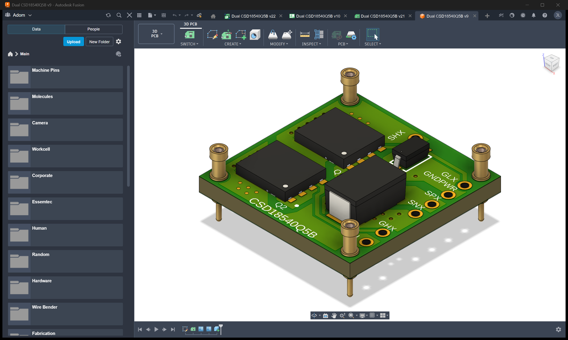Open the Workcell folder
The image size is (568, 340).
point(65,156)
